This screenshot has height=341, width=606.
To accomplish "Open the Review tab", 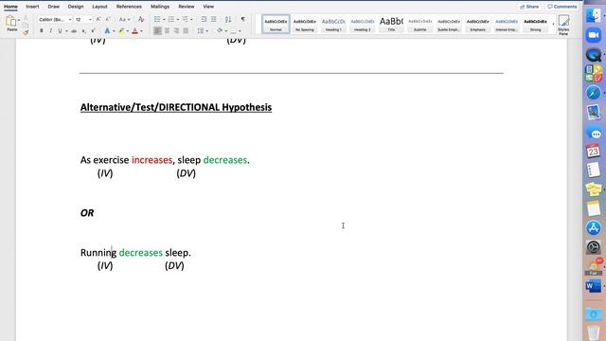I will click(187, 7).
